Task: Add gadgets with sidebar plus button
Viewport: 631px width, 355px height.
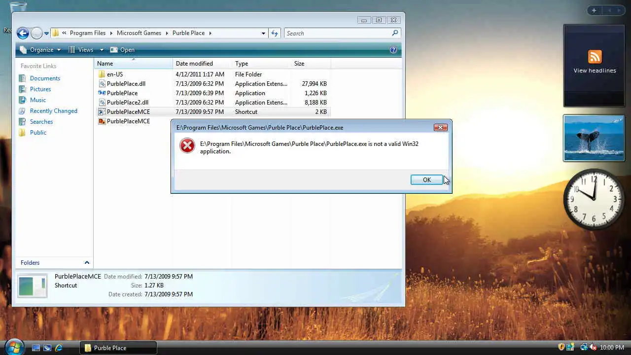Action: tap(594, 10)
